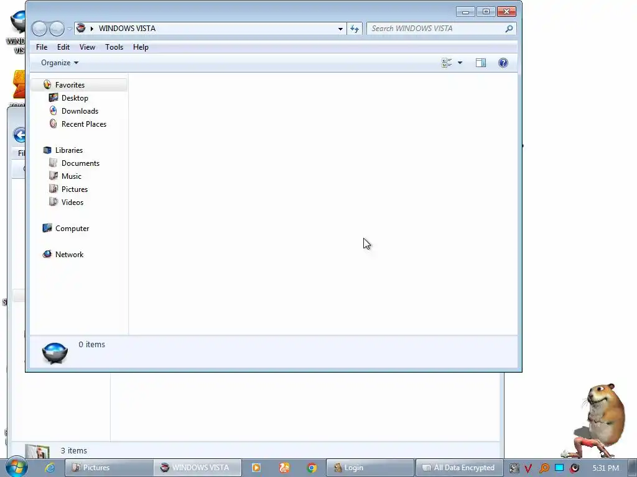This screenshot has width=637, height=477.
Task: Click the round black tray icon before clock
Action: click(574, 468)
